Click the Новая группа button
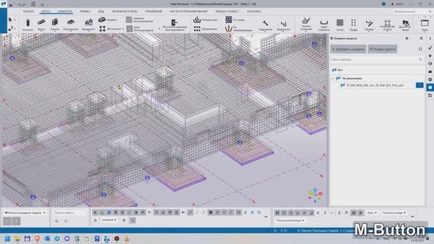 click(x=382, y=49)
